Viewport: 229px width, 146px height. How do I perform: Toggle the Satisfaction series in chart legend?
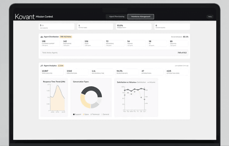pos(141,82)
